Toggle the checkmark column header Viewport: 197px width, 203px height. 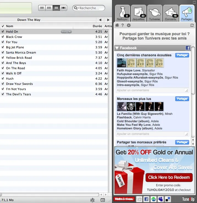(2, 26)
